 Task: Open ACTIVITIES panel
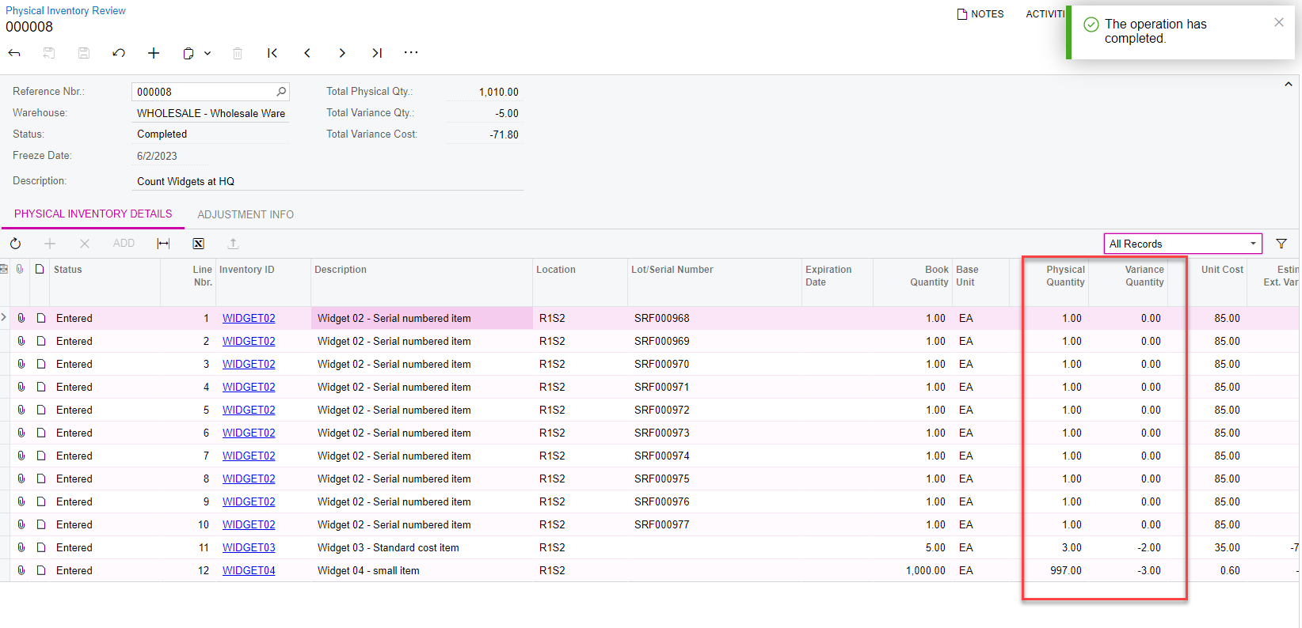click(x=1045, y=14)
